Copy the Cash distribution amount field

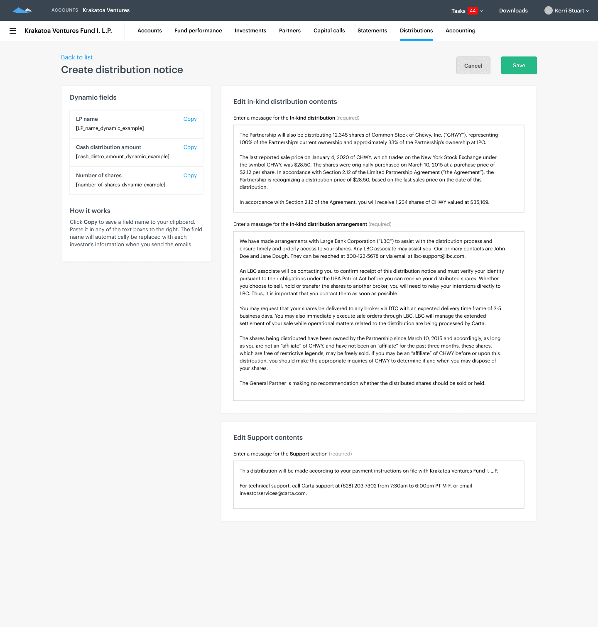(x=190, y=147)
